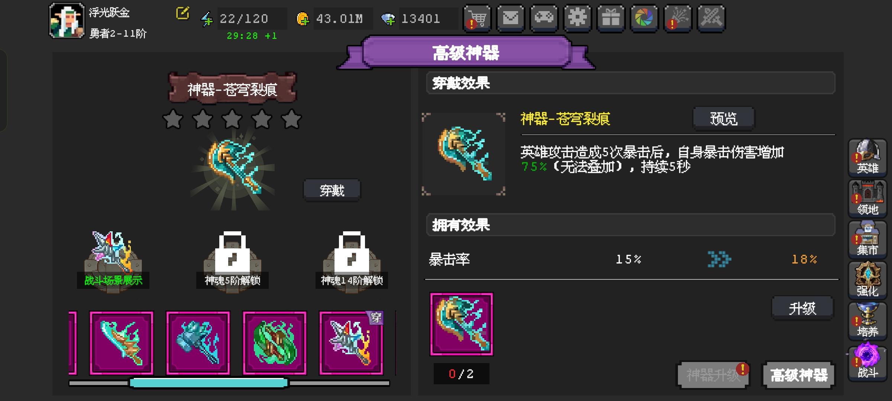The width and height of the screenshot is (892, 401).
Task: Add gold coins with the plus icon
Action: 303,19
